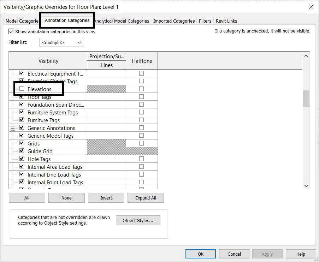319x262 pixels.
Task: Open Object Styles settings
Action: coord(138,220)
